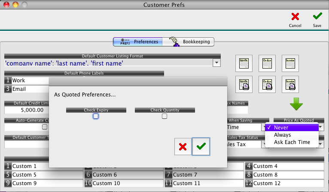The height and width of the screenshot is (192, 329).
Task: Click the As Quoted Preferences heading text
Action: [x=85, y=95]
